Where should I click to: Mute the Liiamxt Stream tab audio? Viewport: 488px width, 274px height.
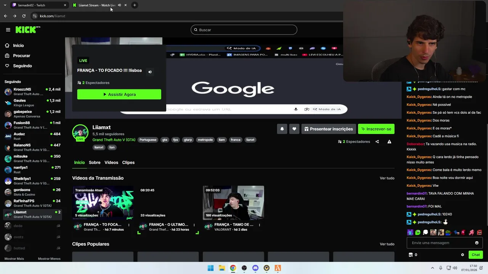(x=119, y=5)
